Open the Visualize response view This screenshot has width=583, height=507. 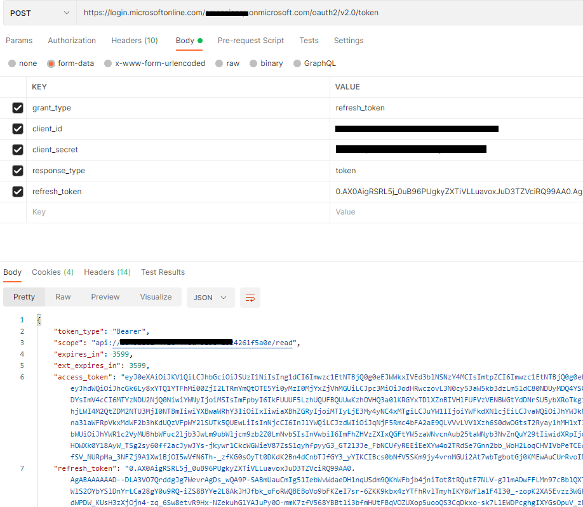[x=156, y=296]
